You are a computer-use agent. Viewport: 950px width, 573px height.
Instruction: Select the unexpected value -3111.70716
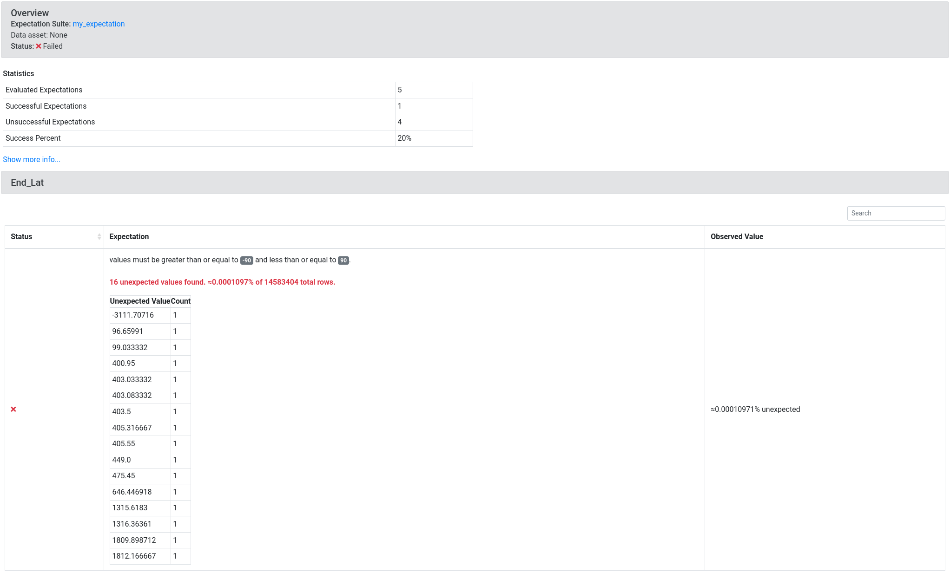tap(133, 315)
